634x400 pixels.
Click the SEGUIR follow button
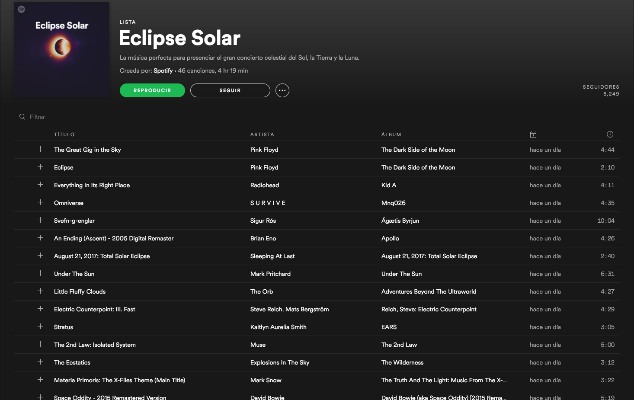(230, 90)
